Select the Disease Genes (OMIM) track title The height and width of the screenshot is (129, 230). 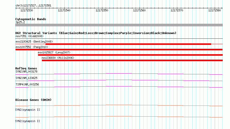click(33, 100)
